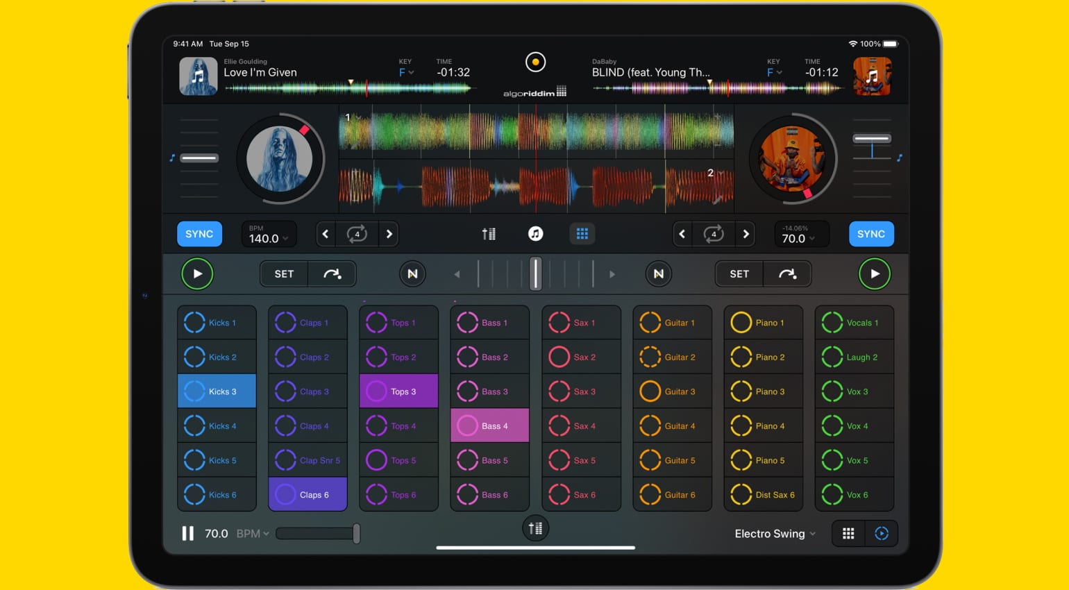Open looper mixer icon at bottom center
Image resolution: width=1069 pixels, height=590 pixels.
click(x=535, y=528)
